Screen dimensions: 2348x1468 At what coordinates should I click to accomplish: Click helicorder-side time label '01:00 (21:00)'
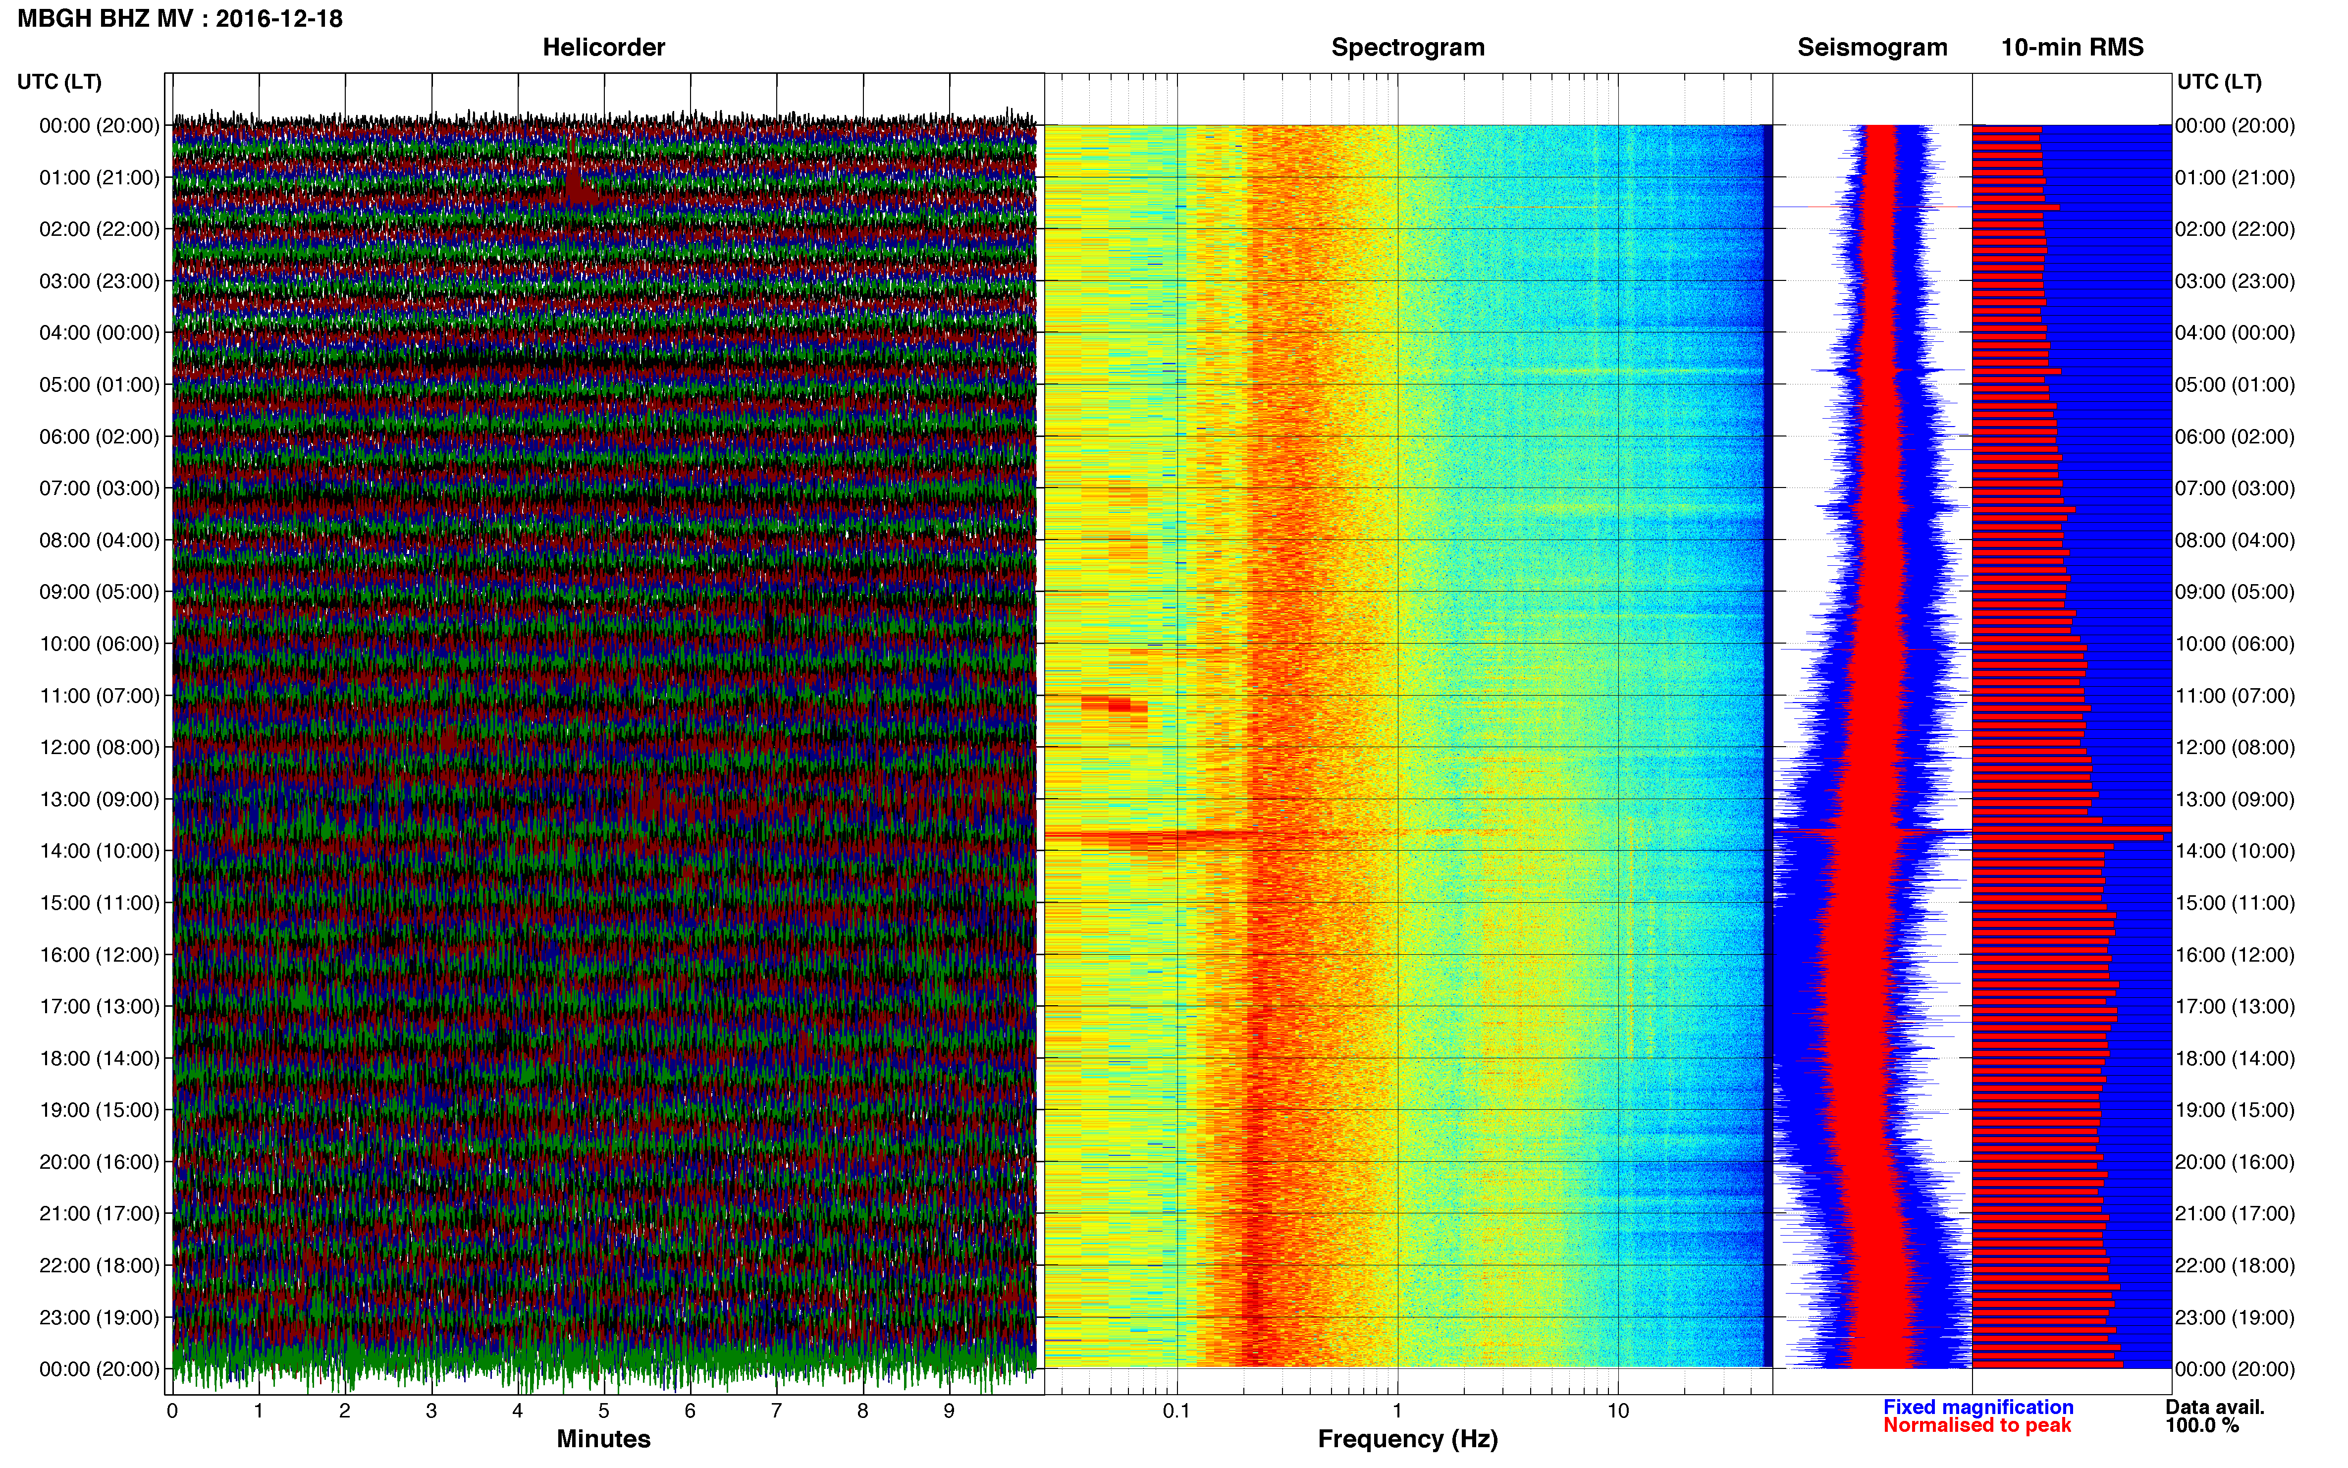click(99, 178)
